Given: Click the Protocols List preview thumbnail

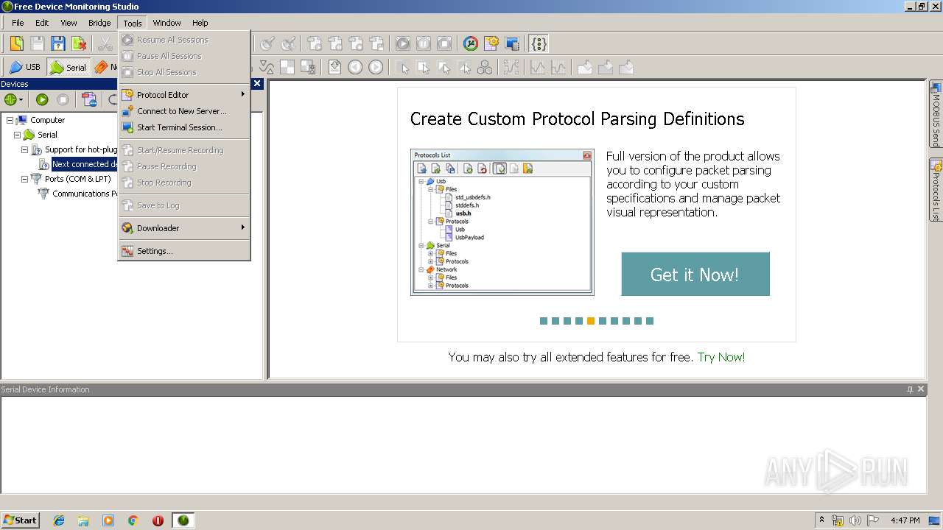Looking at the screenshot, I should pyautogui.click(x=502, y=222).
